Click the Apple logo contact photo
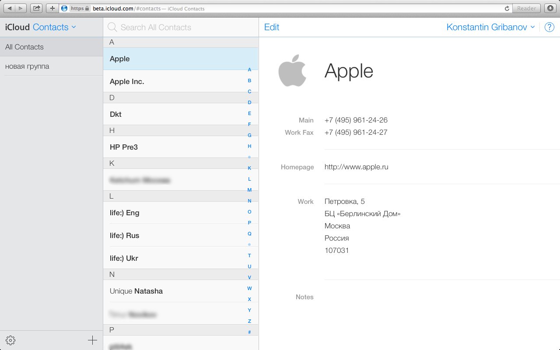The image size is (560, 350). pos(292,70)
